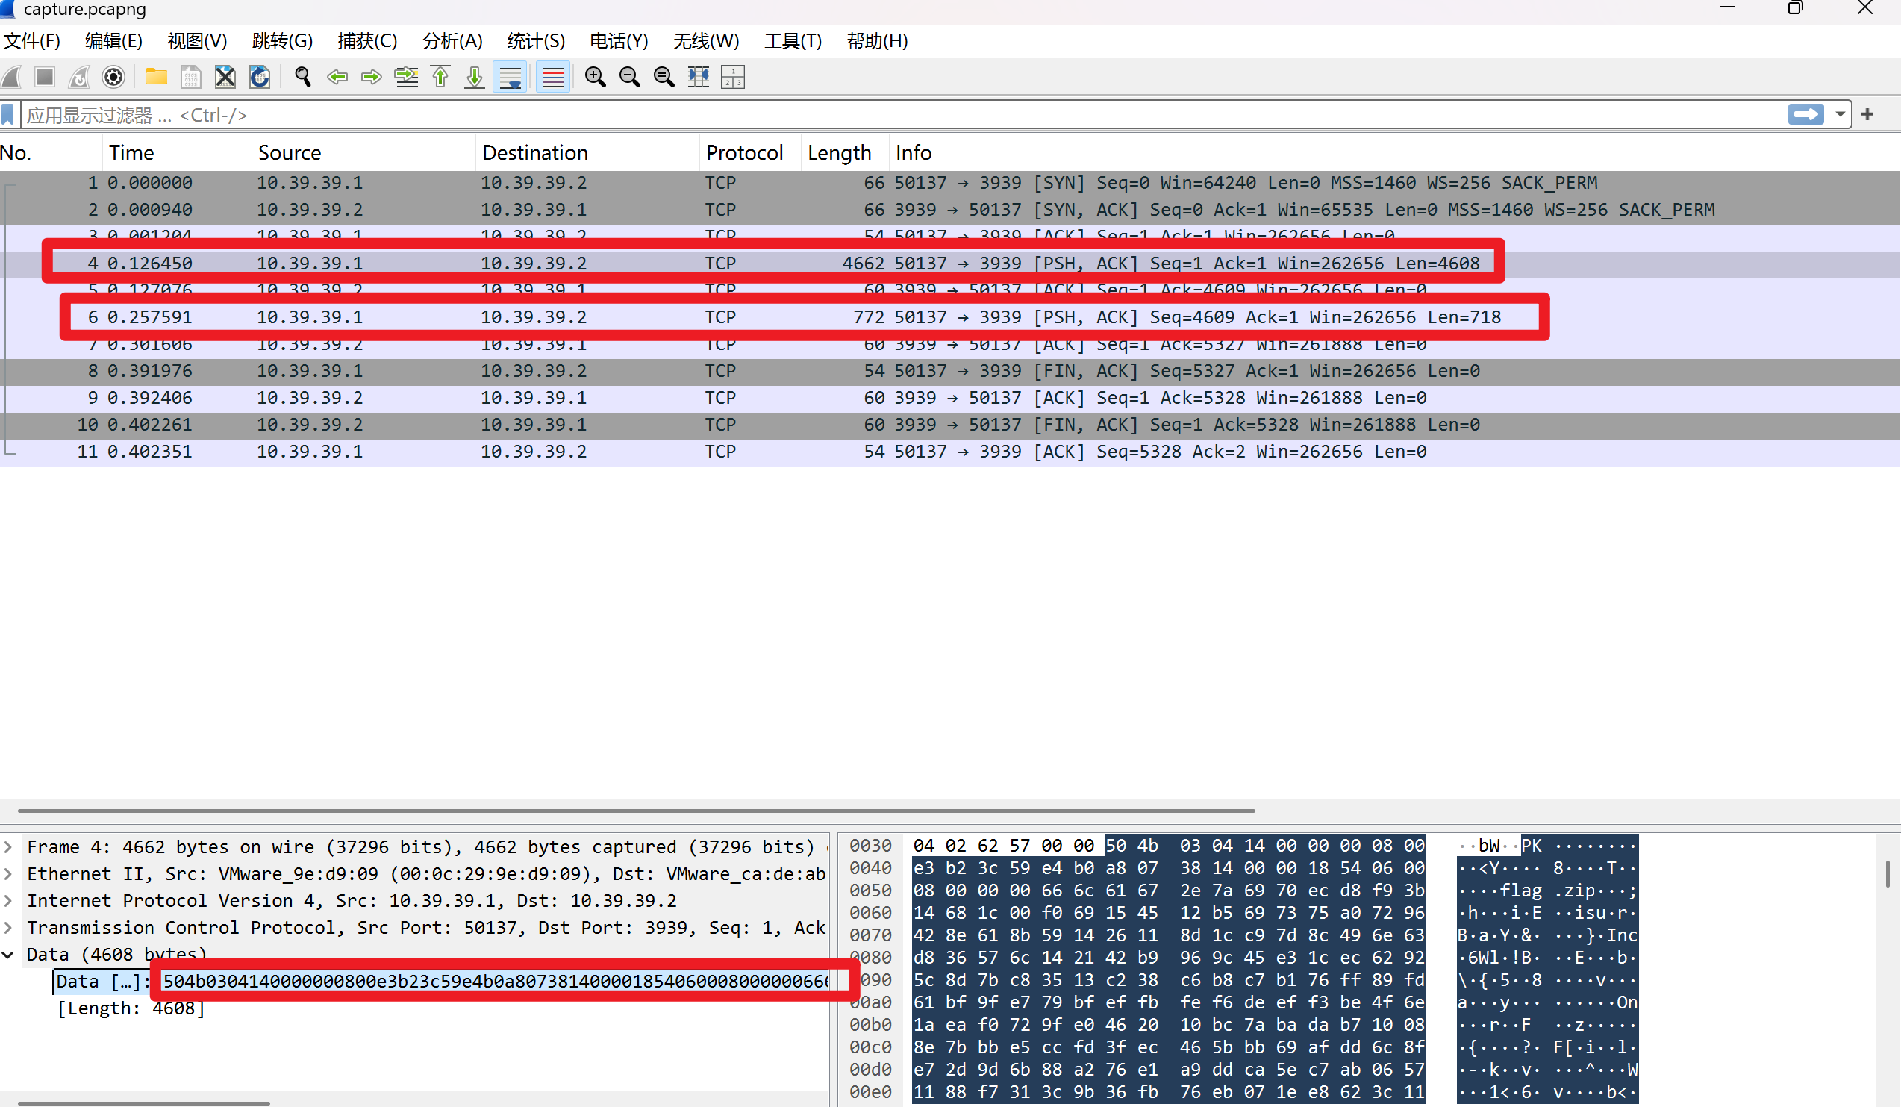Sort packets by Source column

[x=363, y=152]
